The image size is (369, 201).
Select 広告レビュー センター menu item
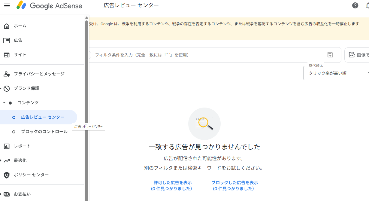(43, 117)
